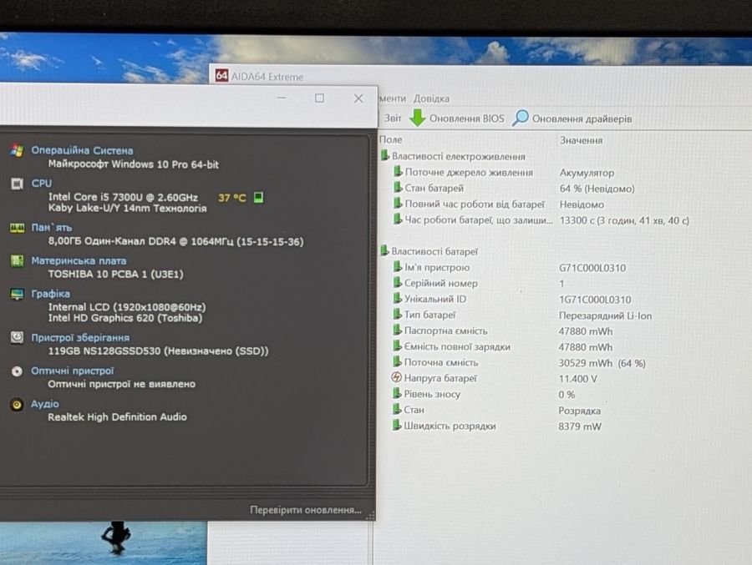752x565 pixels.
Task: Click the disc icon beside Оптичні пристрої
Action: (x=17, y=371)
